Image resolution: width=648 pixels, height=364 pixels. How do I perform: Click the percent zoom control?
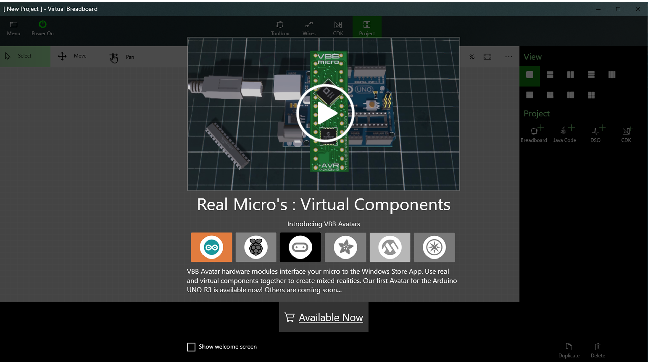(x=472, y=57)
